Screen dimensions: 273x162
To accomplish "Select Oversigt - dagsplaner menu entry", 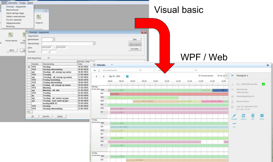I will point(17,7).
